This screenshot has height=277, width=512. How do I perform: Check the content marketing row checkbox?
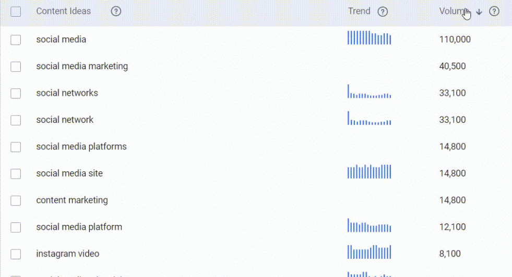click(16, 200)
